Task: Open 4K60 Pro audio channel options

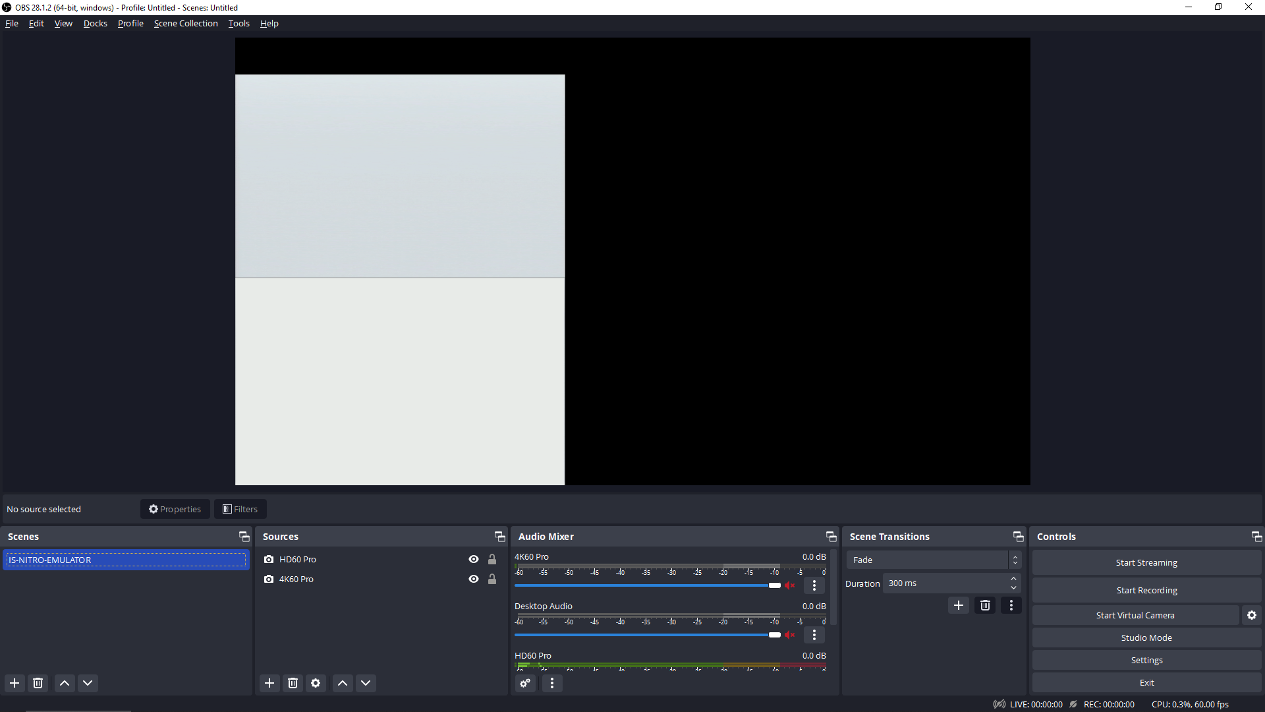Action: coord(814,585)
